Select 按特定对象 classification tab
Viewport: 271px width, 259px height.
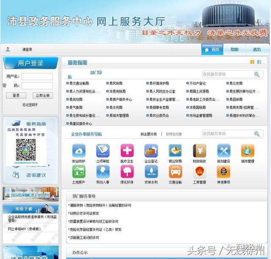coord(174,134)
